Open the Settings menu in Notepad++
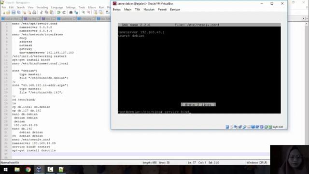This screenshot has height=174, width=309. (71, 7)
